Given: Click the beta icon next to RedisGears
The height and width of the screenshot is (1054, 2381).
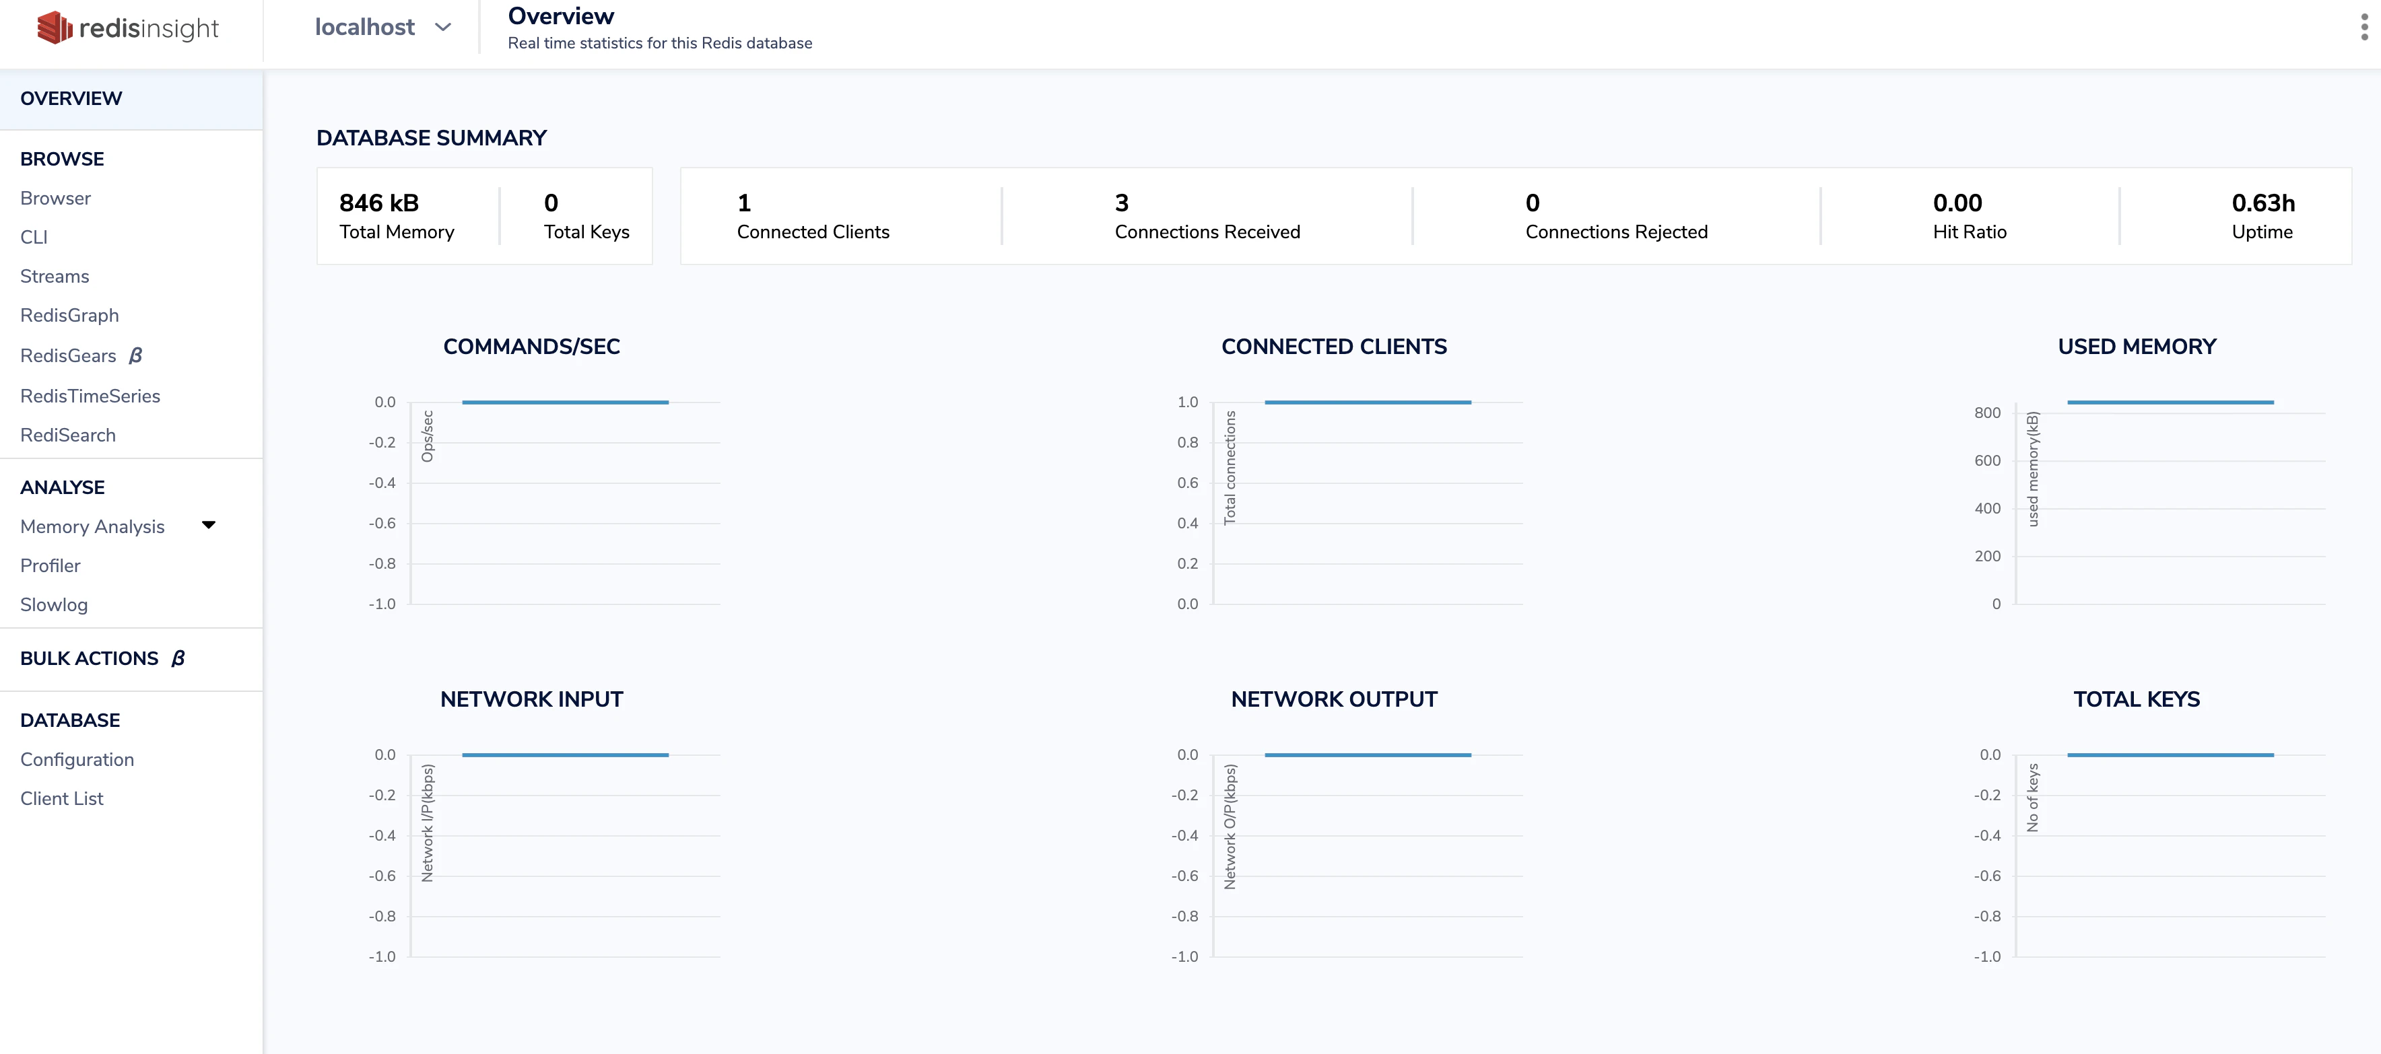Looking at the screenshot, I should coord(136,355).
